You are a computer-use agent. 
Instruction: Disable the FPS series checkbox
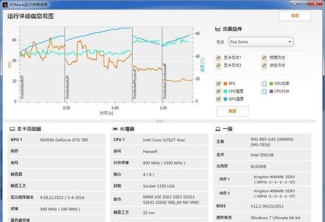[x=218, y=83]
